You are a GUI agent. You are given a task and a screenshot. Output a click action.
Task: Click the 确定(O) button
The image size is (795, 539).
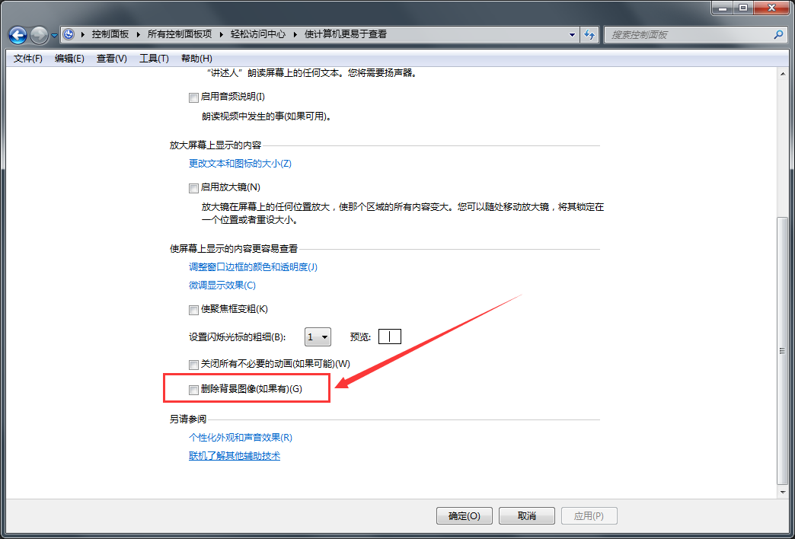[x=465, y=515]
